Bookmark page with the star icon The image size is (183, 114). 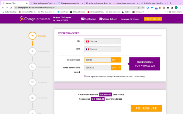point(143,8)
